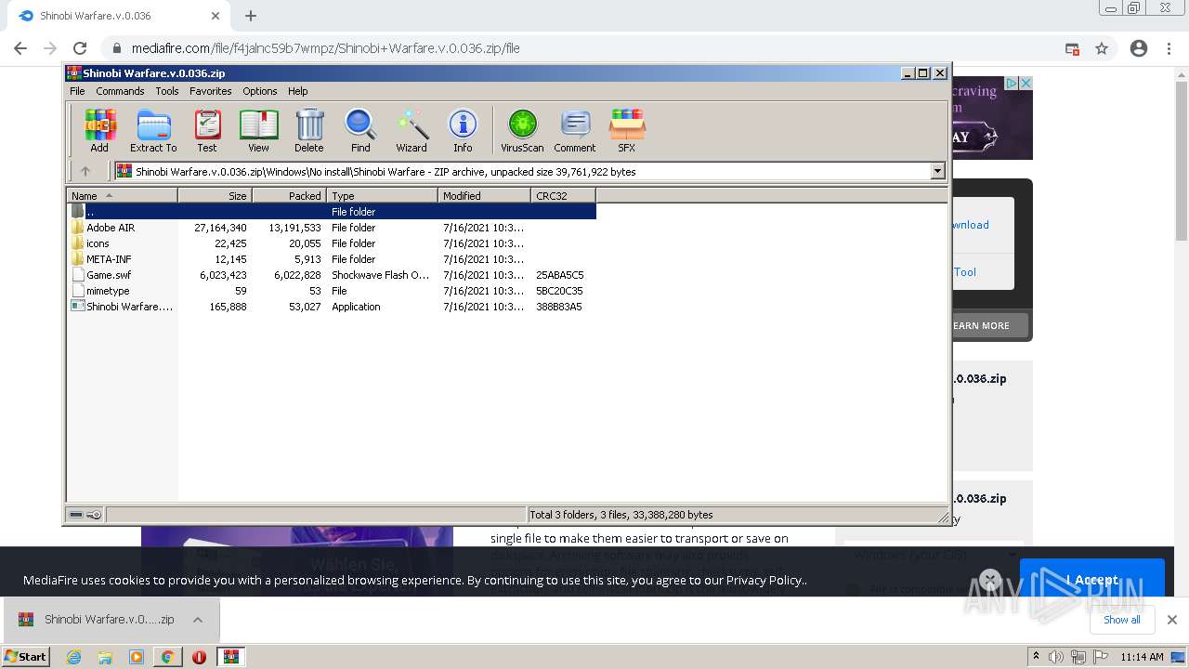Open the Privacy Policy link
The image size is (1189, 669).
coord(764,580)
